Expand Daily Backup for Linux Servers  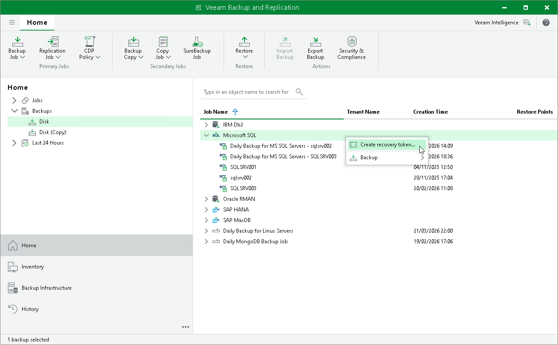(206, 231)
